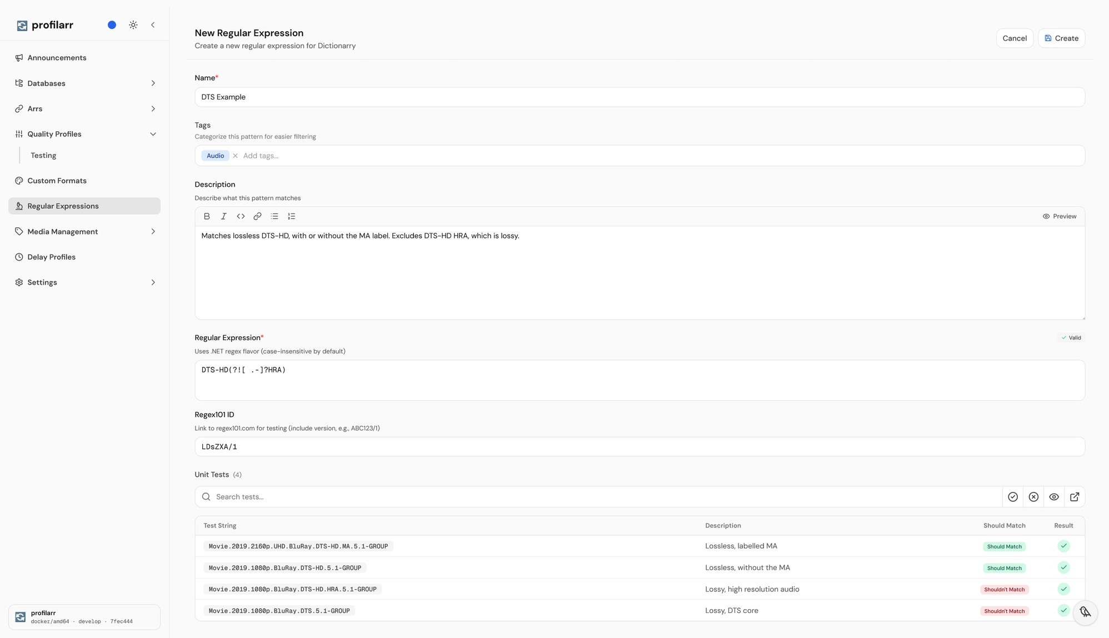The image size is (1109, 638).
Task: Insert a link in description toolbar
Action: [x=257, y=217]
